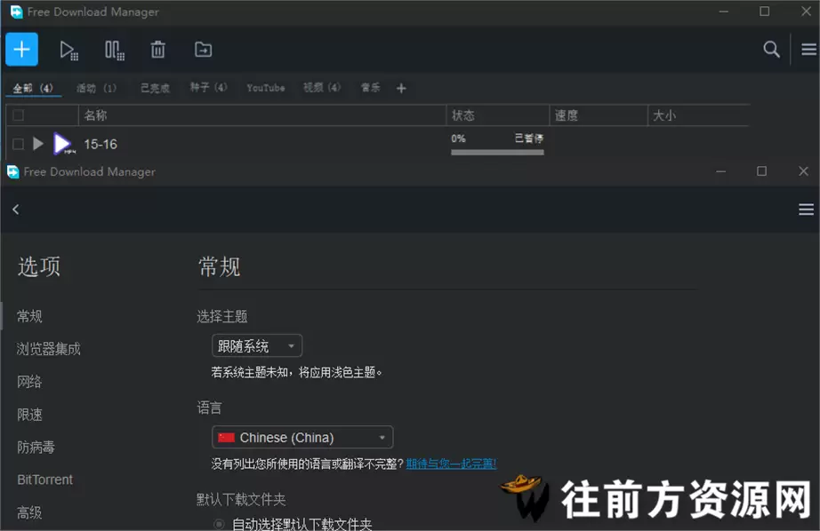Open search in the main window toolbar
This screenshot has height=531, width=820.
(771, 50)
